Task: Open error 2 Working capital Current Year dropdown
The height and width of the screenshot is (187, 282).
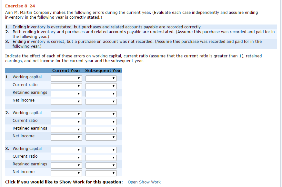Action: click(66, 114)
